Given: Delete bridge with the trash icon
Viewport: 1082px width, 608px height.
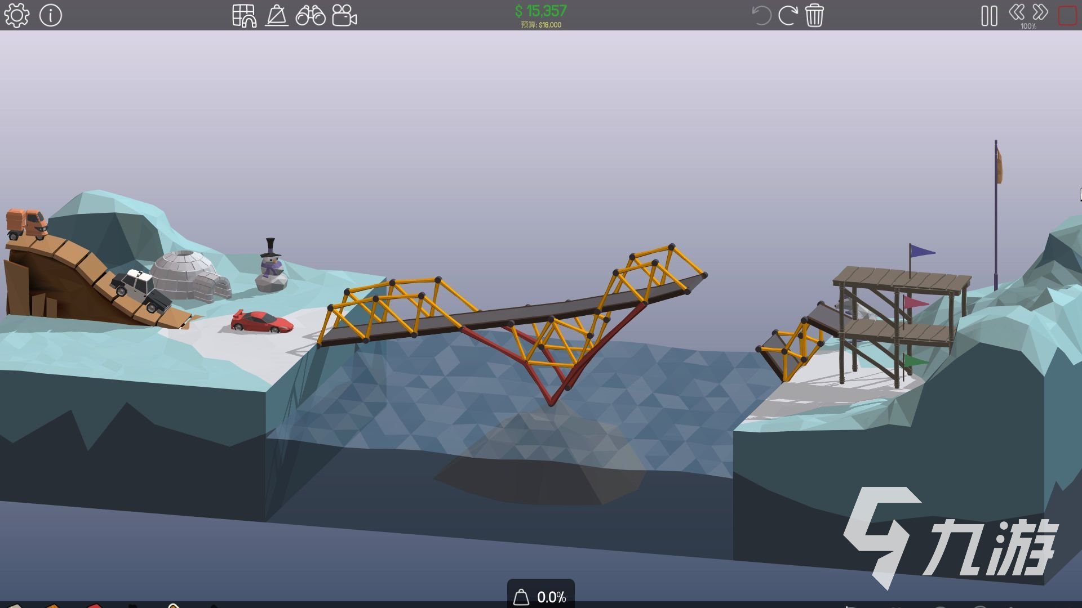Looking at the screenshot, I should (x=814, y=15).
